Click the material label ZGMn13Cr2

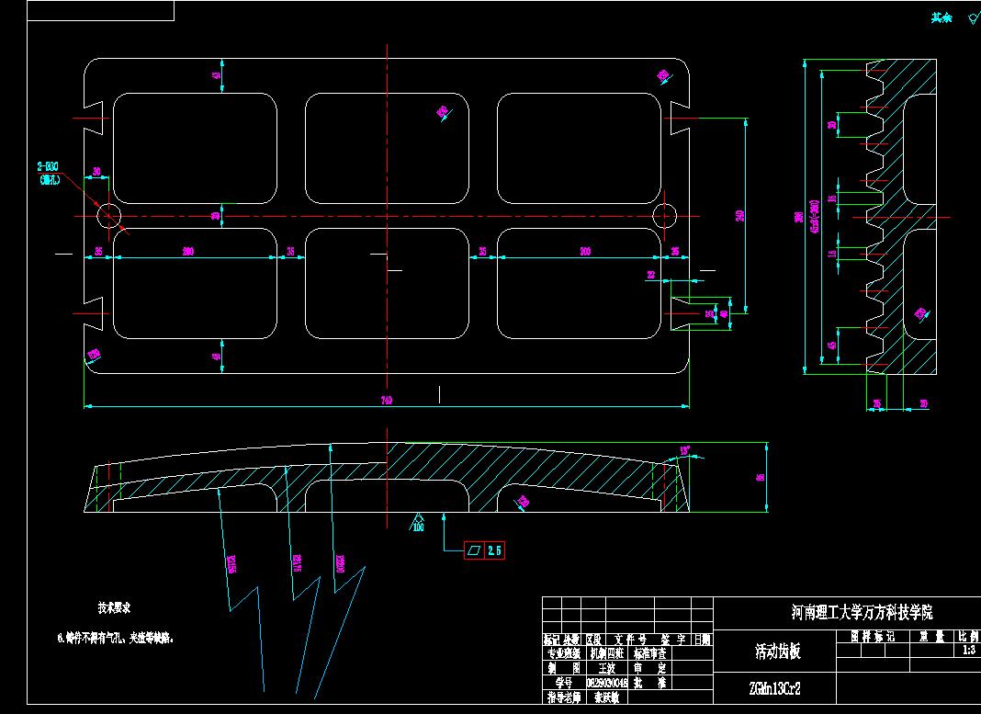click(774, 688)
